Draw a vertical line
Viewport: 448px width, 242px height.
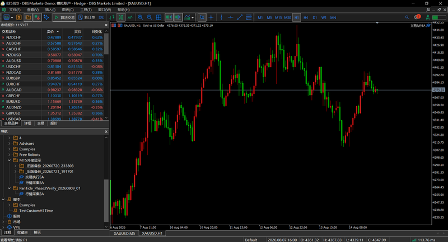[x=221, y=17]
